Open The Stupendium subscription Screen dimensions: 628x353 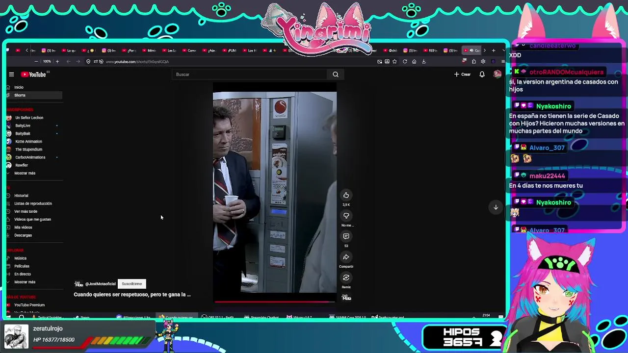click(28, 150)
